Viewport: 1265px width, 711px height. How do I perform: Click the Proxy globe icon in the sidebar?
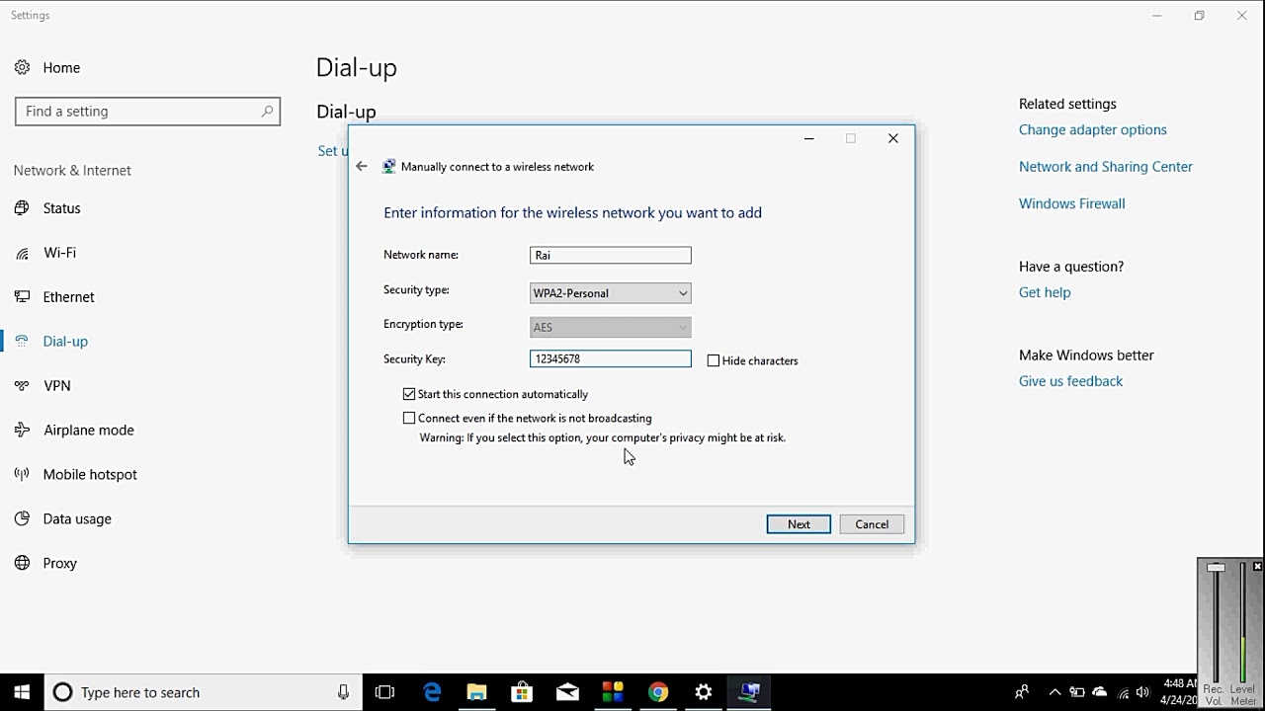tap(22, 564)
